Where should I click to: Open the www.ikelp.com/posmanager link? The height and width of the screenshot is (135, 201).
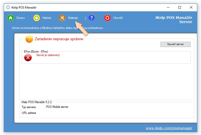click(x=169, y=128)
